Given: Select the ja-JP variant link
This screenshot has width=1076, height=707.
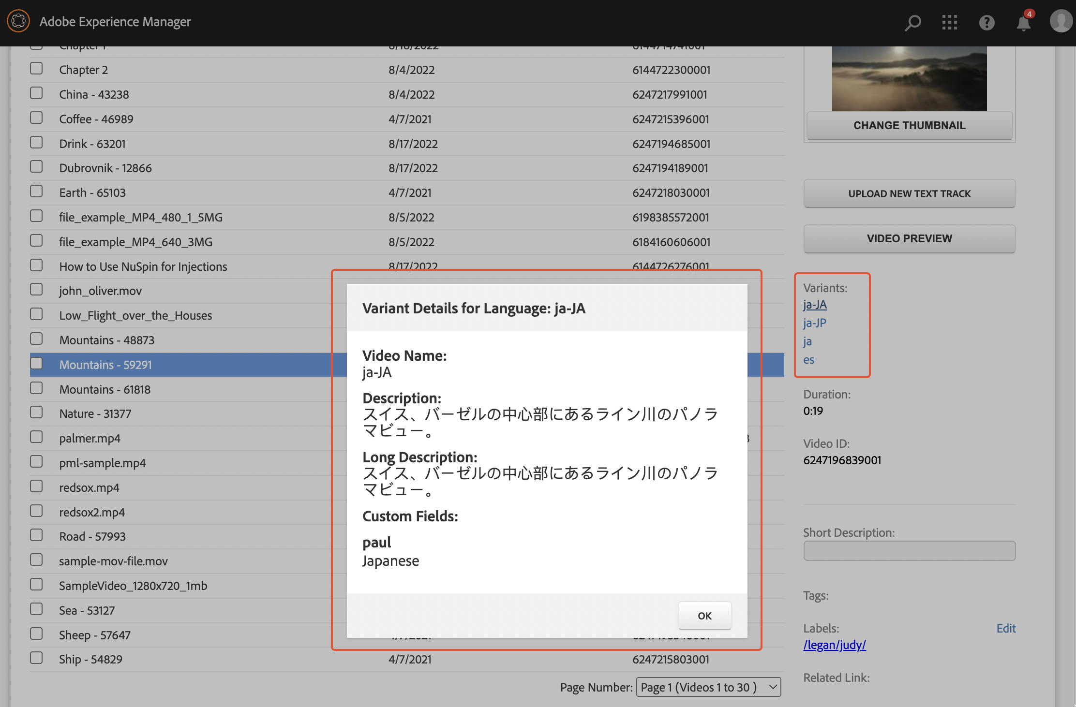Looking at the screenshot, I should (x=816, y=322).
